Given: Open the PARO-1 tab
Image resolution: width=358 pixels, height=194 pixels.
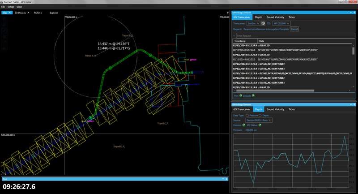Looking at the screenshot, I should [x=38, y=13].
